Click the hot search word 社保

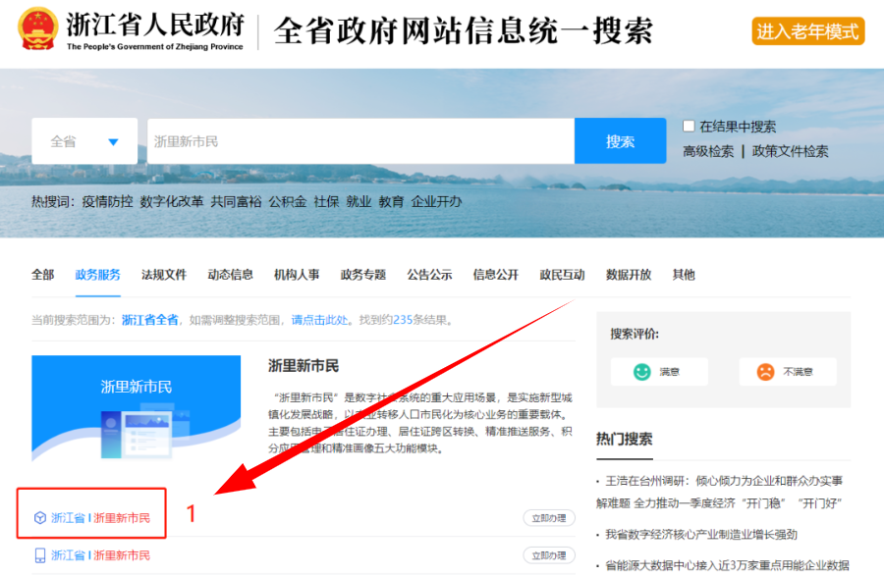click(x=326, y=202)
